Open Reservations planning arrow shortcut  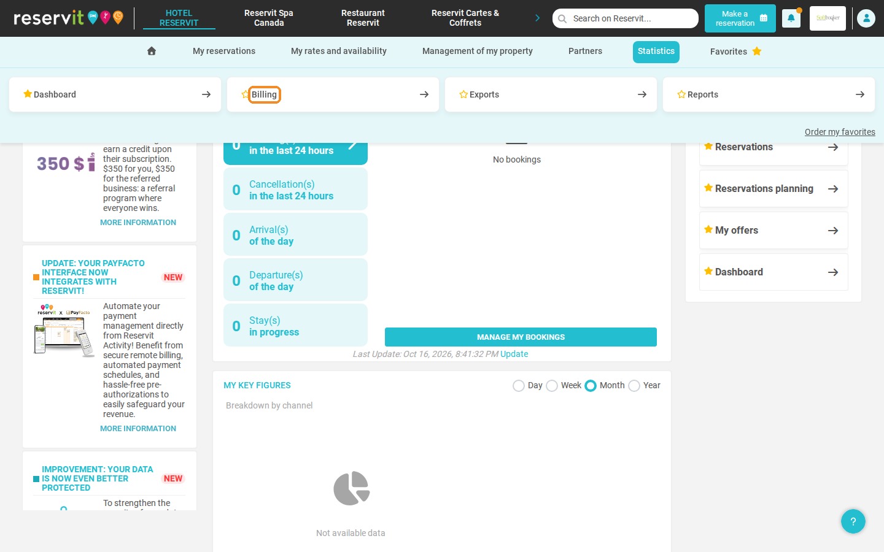(833, 189)
